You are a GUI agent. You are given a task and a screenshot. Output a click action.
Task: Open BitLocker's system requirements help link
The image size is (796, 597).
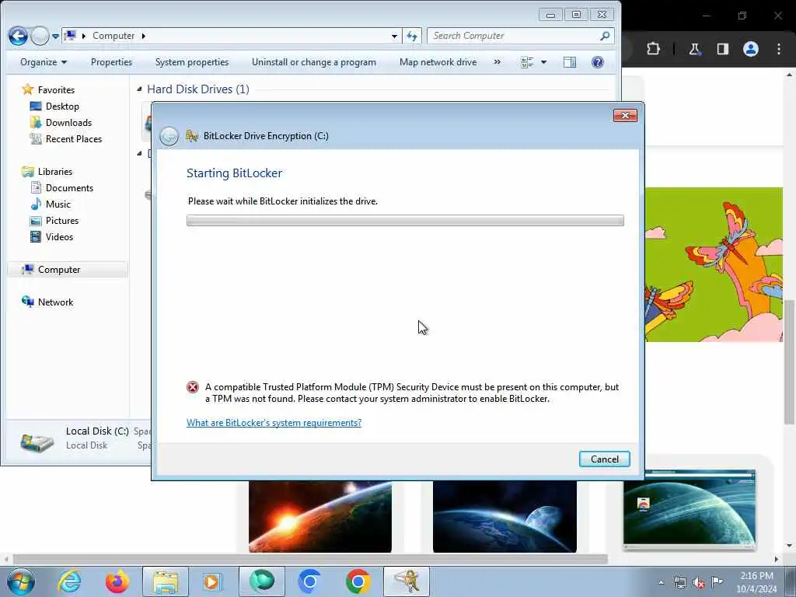[x=274, y=422]
